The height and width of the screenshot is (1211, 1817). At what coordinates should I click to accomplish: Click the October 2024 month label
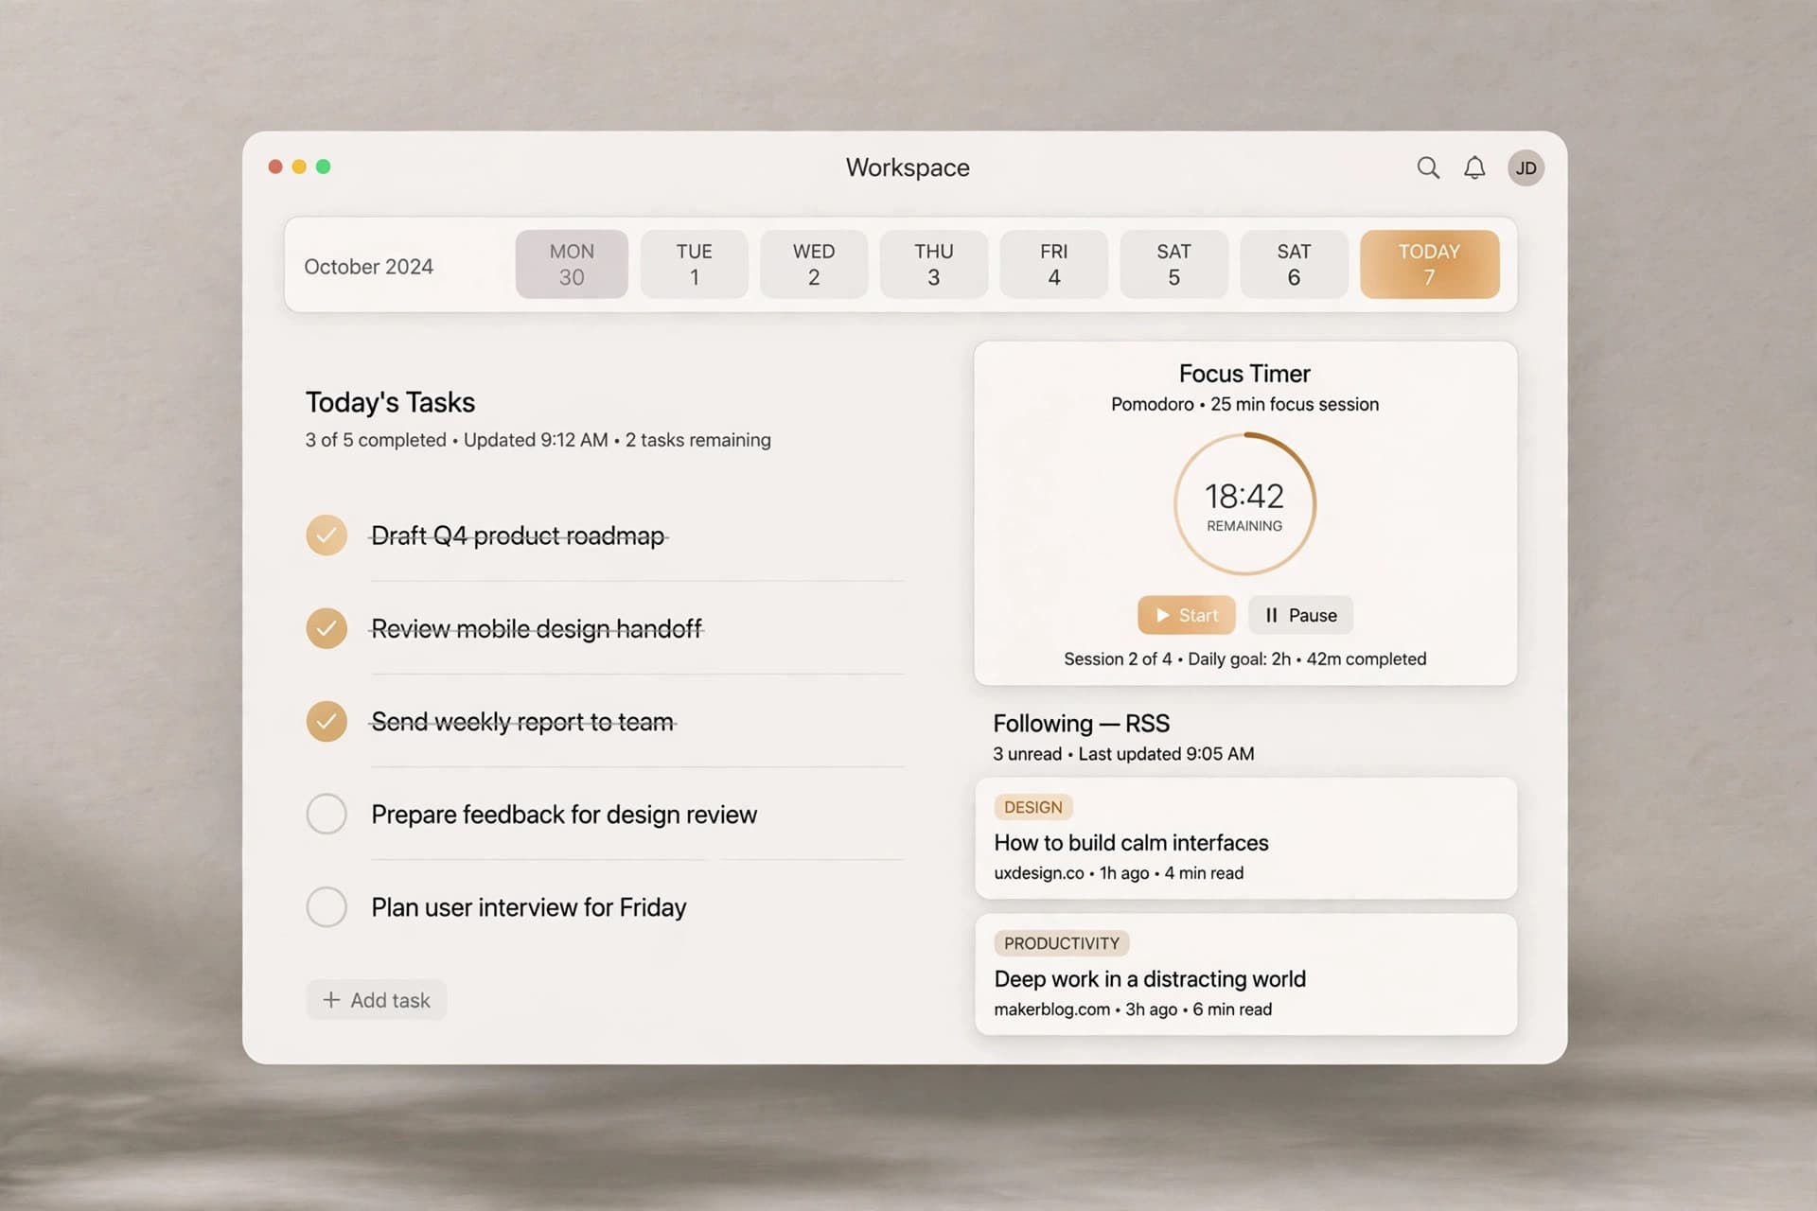[368, 267]
